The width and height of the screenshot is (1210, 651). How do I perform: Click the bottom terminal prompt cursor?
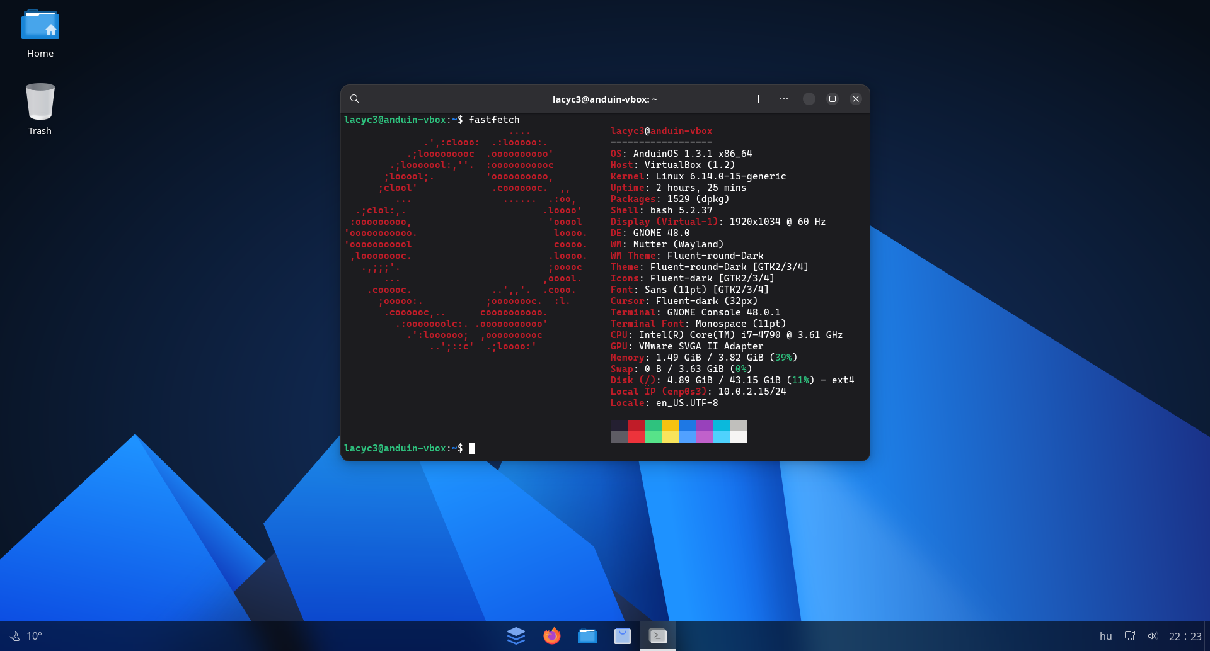471,448
